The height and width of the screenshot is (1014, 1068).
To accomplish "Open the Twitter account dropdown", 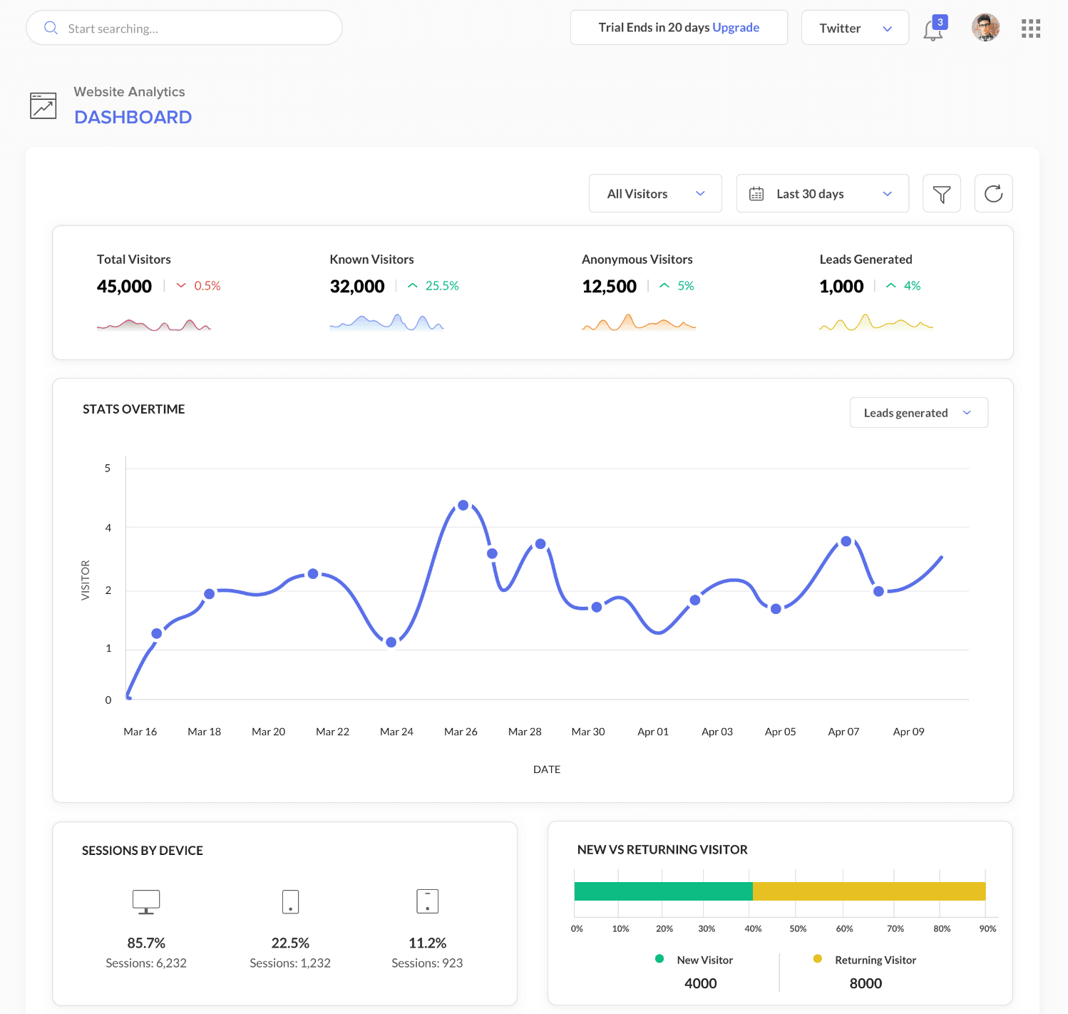I will pos(855,28).
